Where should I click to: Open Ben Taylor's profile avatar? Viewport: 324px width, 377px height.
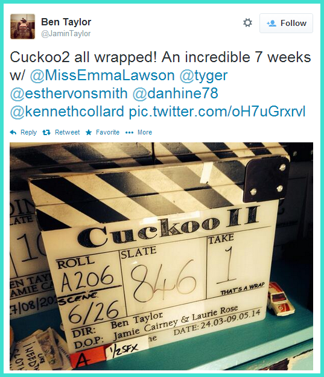coord(22,27)
